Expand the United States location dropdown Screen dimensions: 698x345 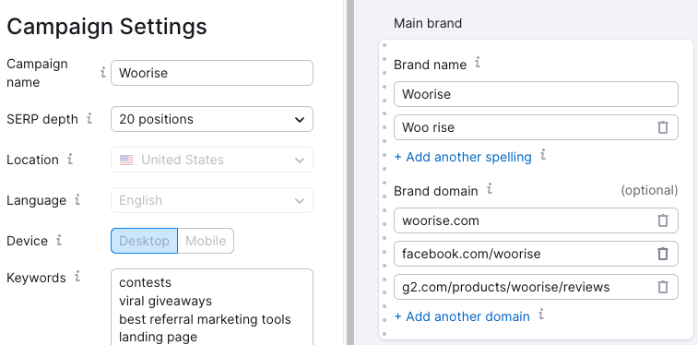pyautogui.click(x=212, y=160)
